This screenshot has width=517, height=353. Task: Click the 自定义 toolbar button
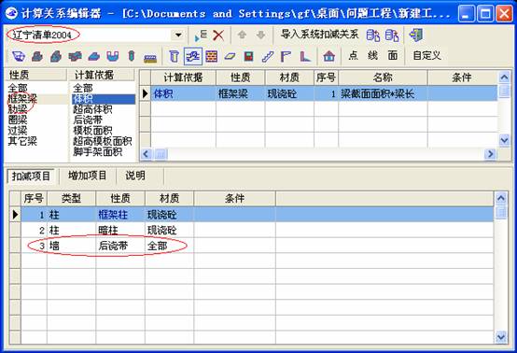pyautogui.click(x=427, y=55)
